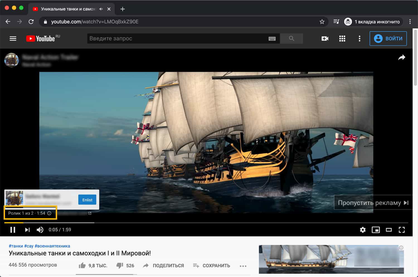Click the video progress bar
Screen dimensions: 418x277
point(206,223)
